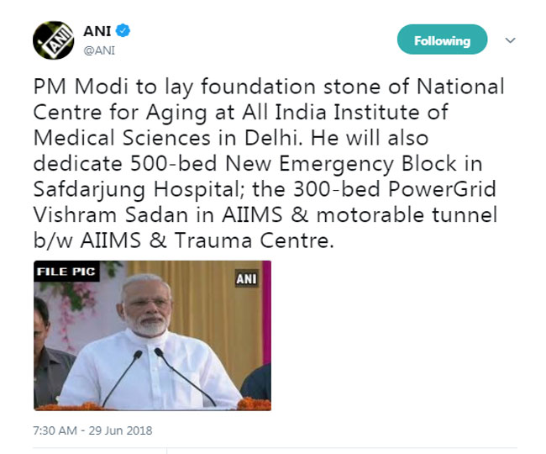Open the 7:30 AM - 29 Jun 2018 timestamp
Viewport: 546px width, 454px height.
(x=93, y=430)
